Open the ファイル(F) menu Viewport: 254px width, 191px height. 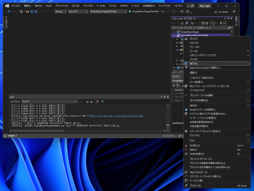click(16, 6)
